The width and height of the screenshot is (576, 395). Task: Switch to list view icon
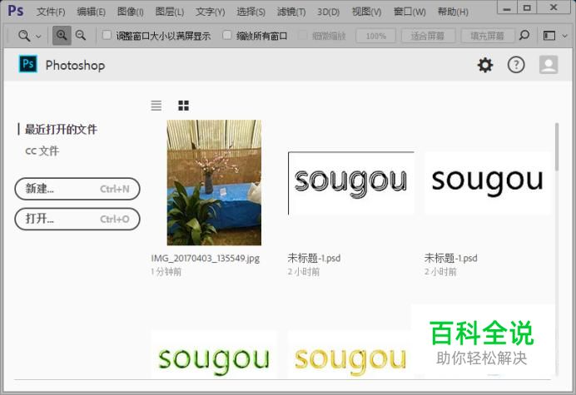coord(156,106)
